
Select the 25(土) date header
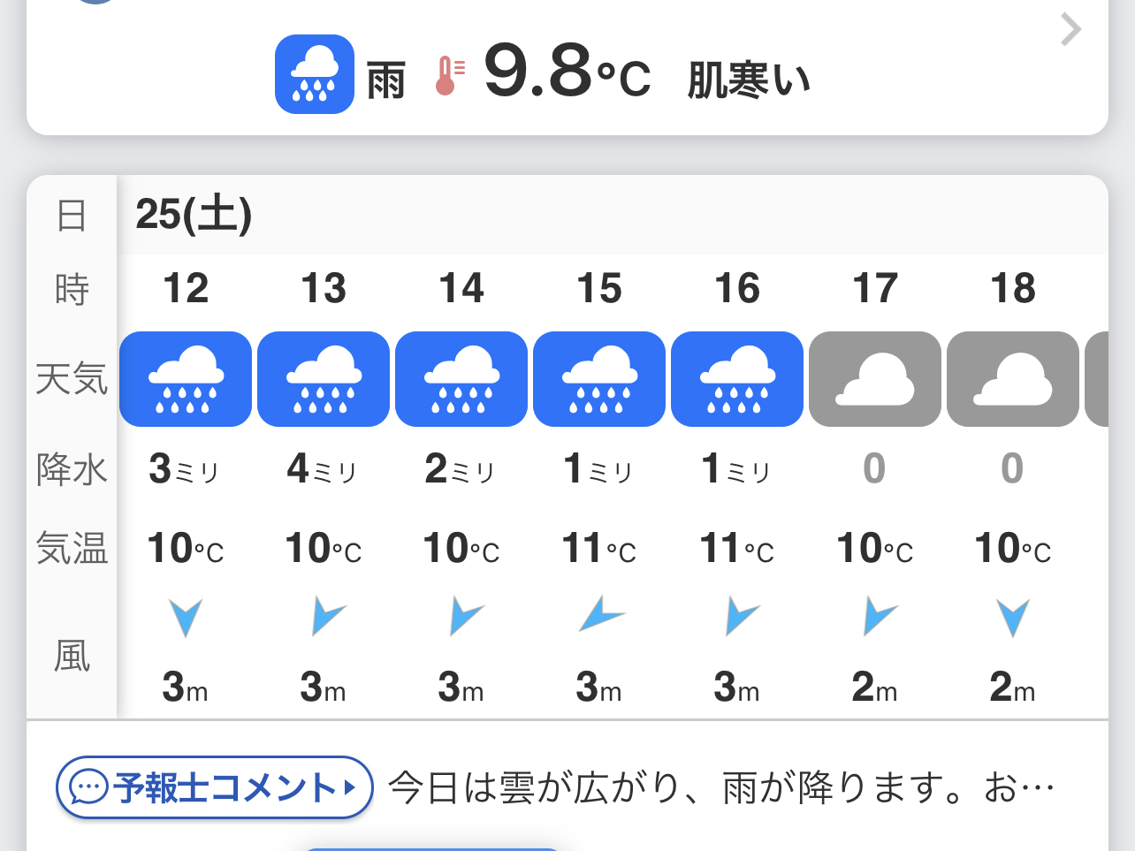pyautogui.click(x=194, y=215)
